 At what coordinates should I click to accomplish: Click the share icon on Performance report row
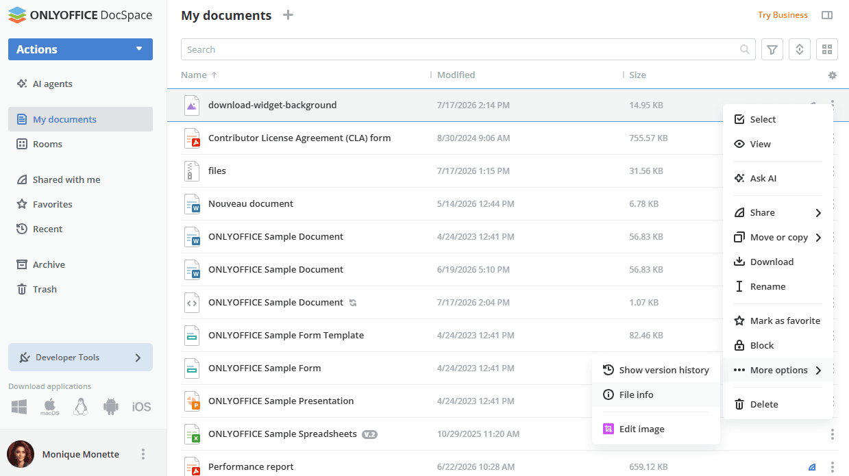[x=812, y=467]
